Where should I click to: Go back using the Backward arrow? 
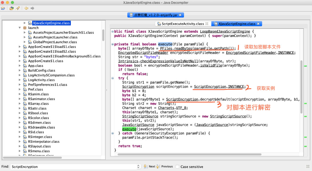click(26, 8)
